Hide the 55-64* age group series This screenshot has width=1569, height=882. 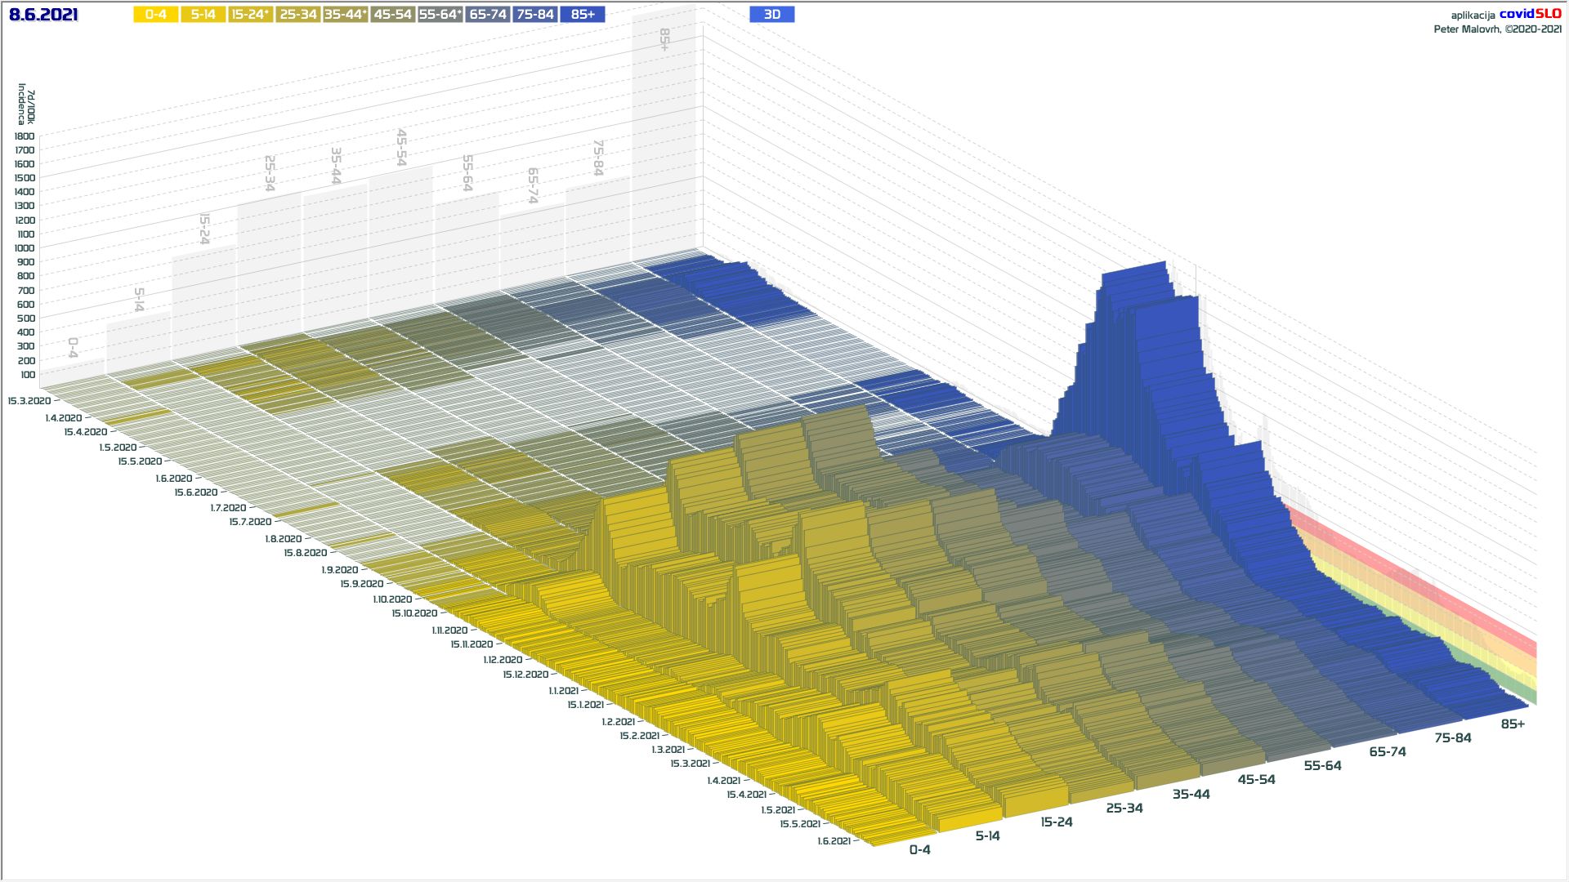coord(440,15)
